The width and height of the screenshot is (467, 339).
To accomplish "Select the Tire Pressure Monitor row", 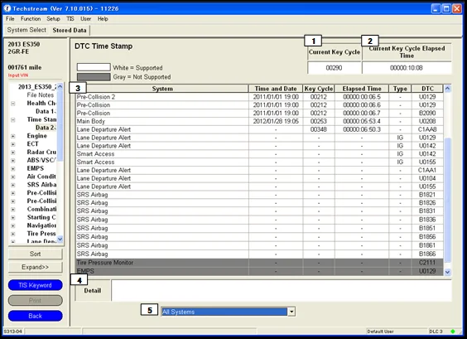I will point(259,263).
